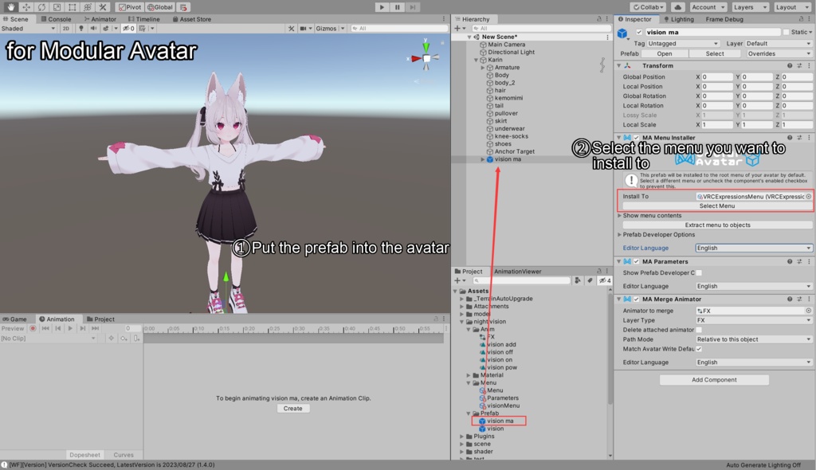Viewport: 816px width, 470px height.
Task: Click Extract menu to objects button
Action: (717, 225)
